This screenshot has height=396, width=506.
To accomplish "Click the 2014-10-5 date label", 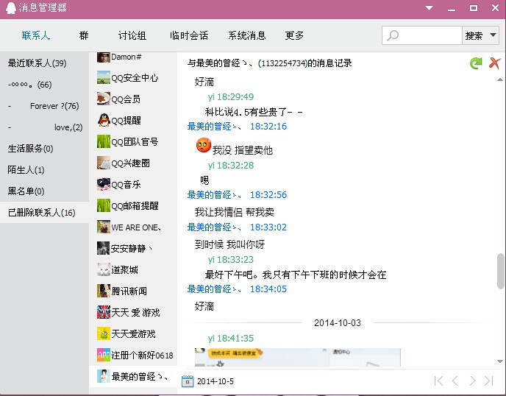I will click(215, 381).
